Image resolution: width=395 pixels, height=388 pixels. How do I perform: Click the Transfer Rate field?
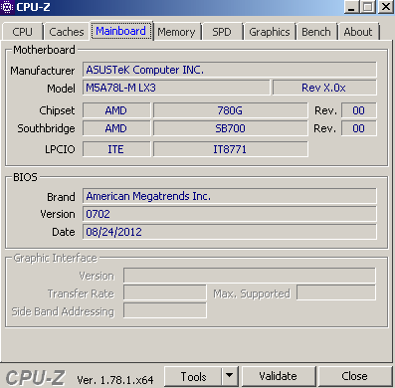pyautogui.click(x=165, y=292)
